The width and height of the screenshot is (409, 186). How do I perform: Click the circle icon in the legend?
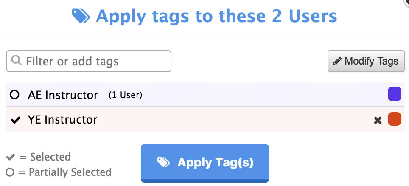[11, 172]
